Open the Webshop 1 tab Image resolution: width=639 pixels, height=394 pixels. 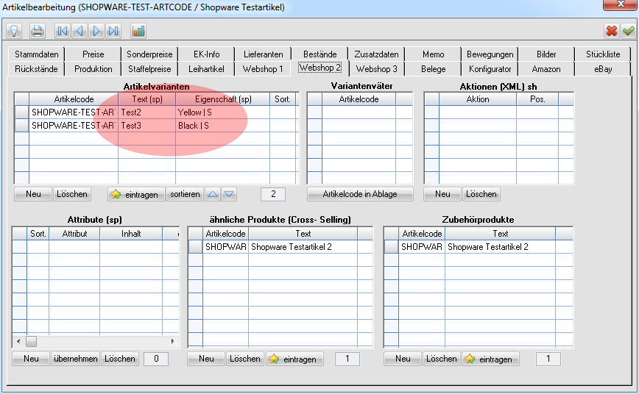click(x=263, y=69)
